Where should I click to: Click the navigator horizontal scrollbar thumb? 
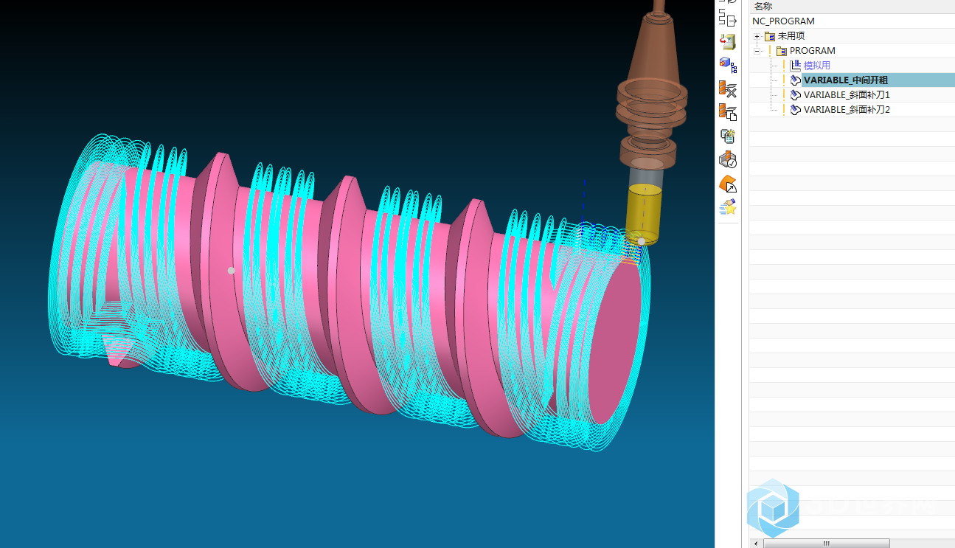(x=827, y=544)
